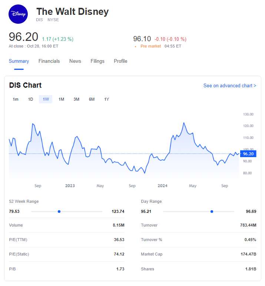Open the News tab
Viewport: 265px width, 286px height.
click(x=75, y=61)
